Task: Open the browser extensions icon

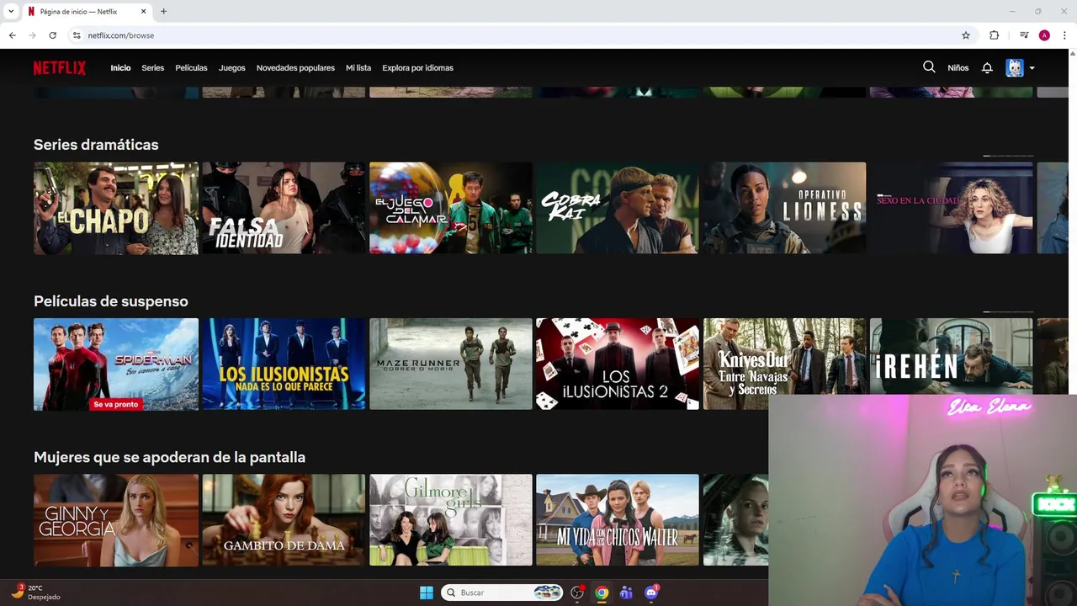Action: (x=995, y=35)
